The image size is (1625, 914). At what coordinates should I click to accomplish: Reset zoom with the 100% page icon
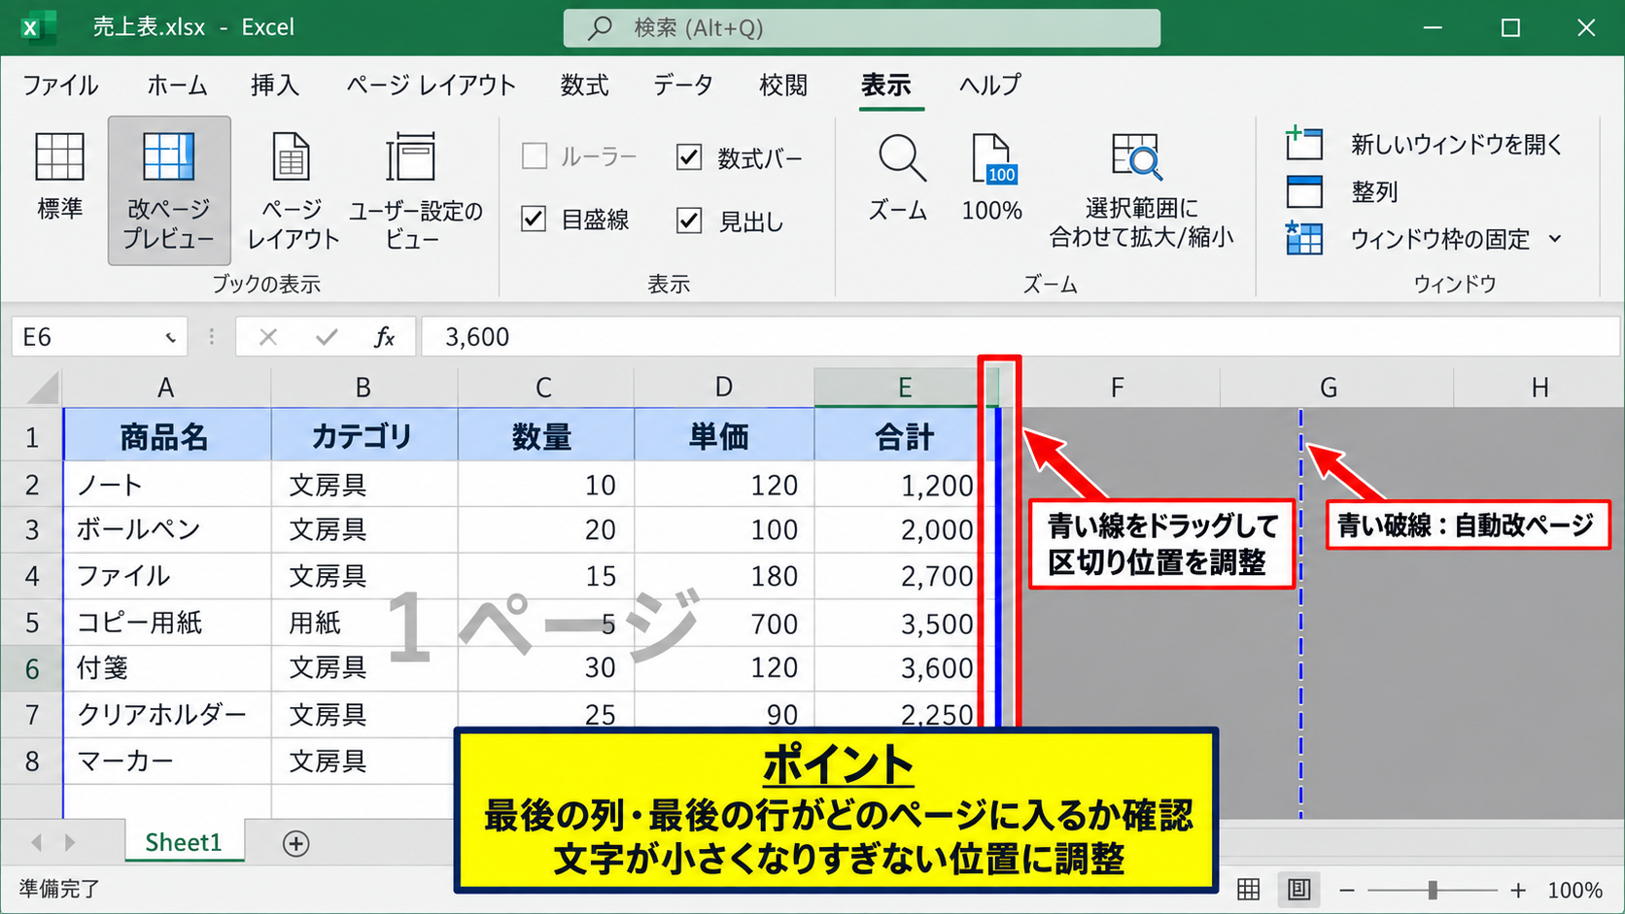992,159
